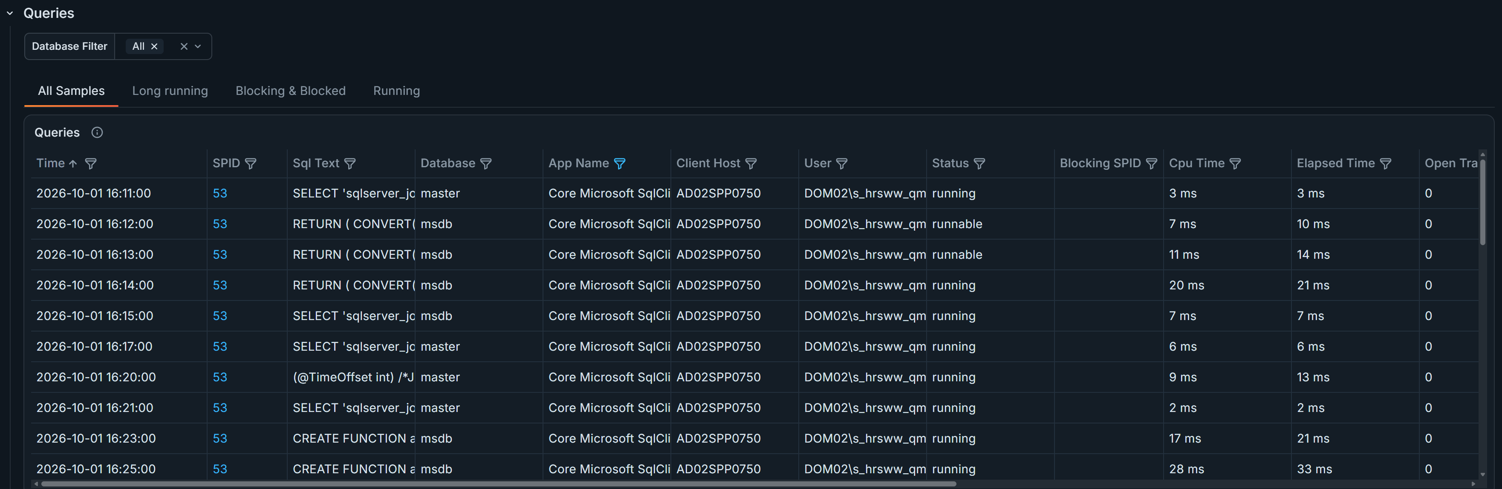Open the Sql Text column filter icon

[350, 164]
